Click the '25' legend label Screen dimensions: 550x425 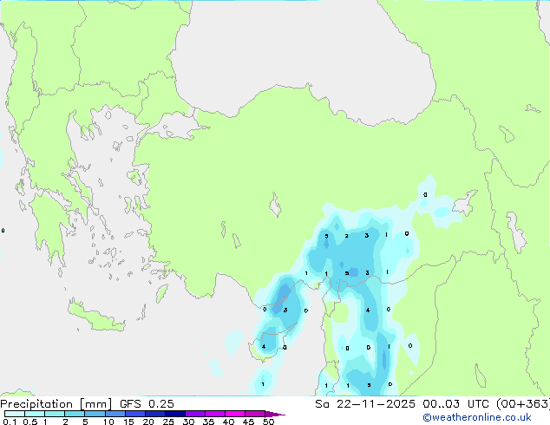click(x=168, y=422)
